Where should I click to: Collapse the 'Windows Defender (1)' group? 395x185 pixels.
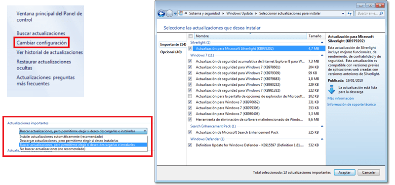(322, 139)
